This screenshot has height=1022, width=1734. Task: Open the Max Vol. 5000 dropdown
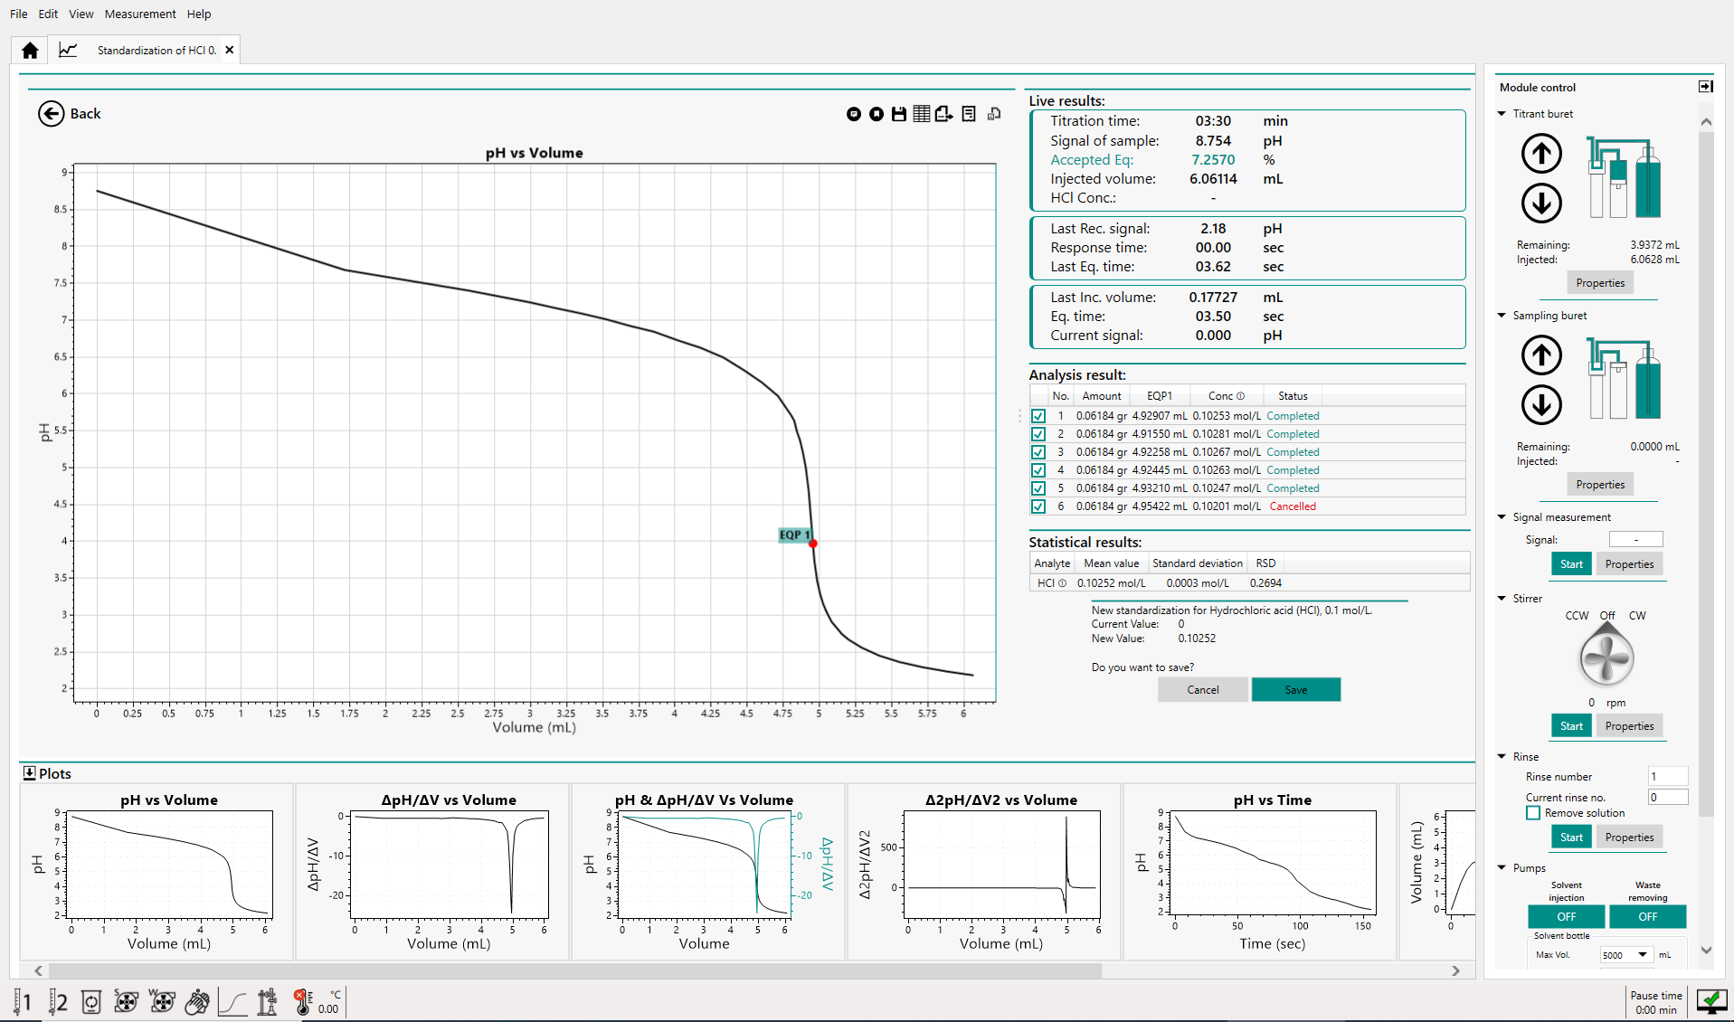1642,955
